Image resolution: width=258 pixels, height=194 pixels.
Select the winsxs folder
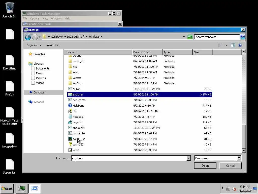tap(77, 78)
